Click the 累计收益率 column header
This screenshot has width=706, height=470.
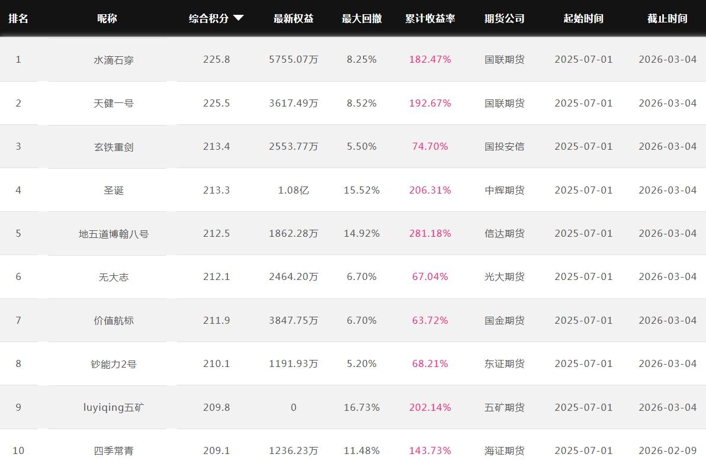click(430, 18)
